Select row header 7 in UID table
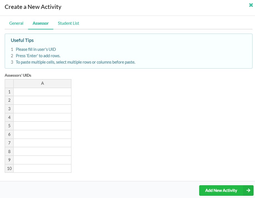This screenshot has width=255, height=198. pyautogui.click(x=9, y=143)
